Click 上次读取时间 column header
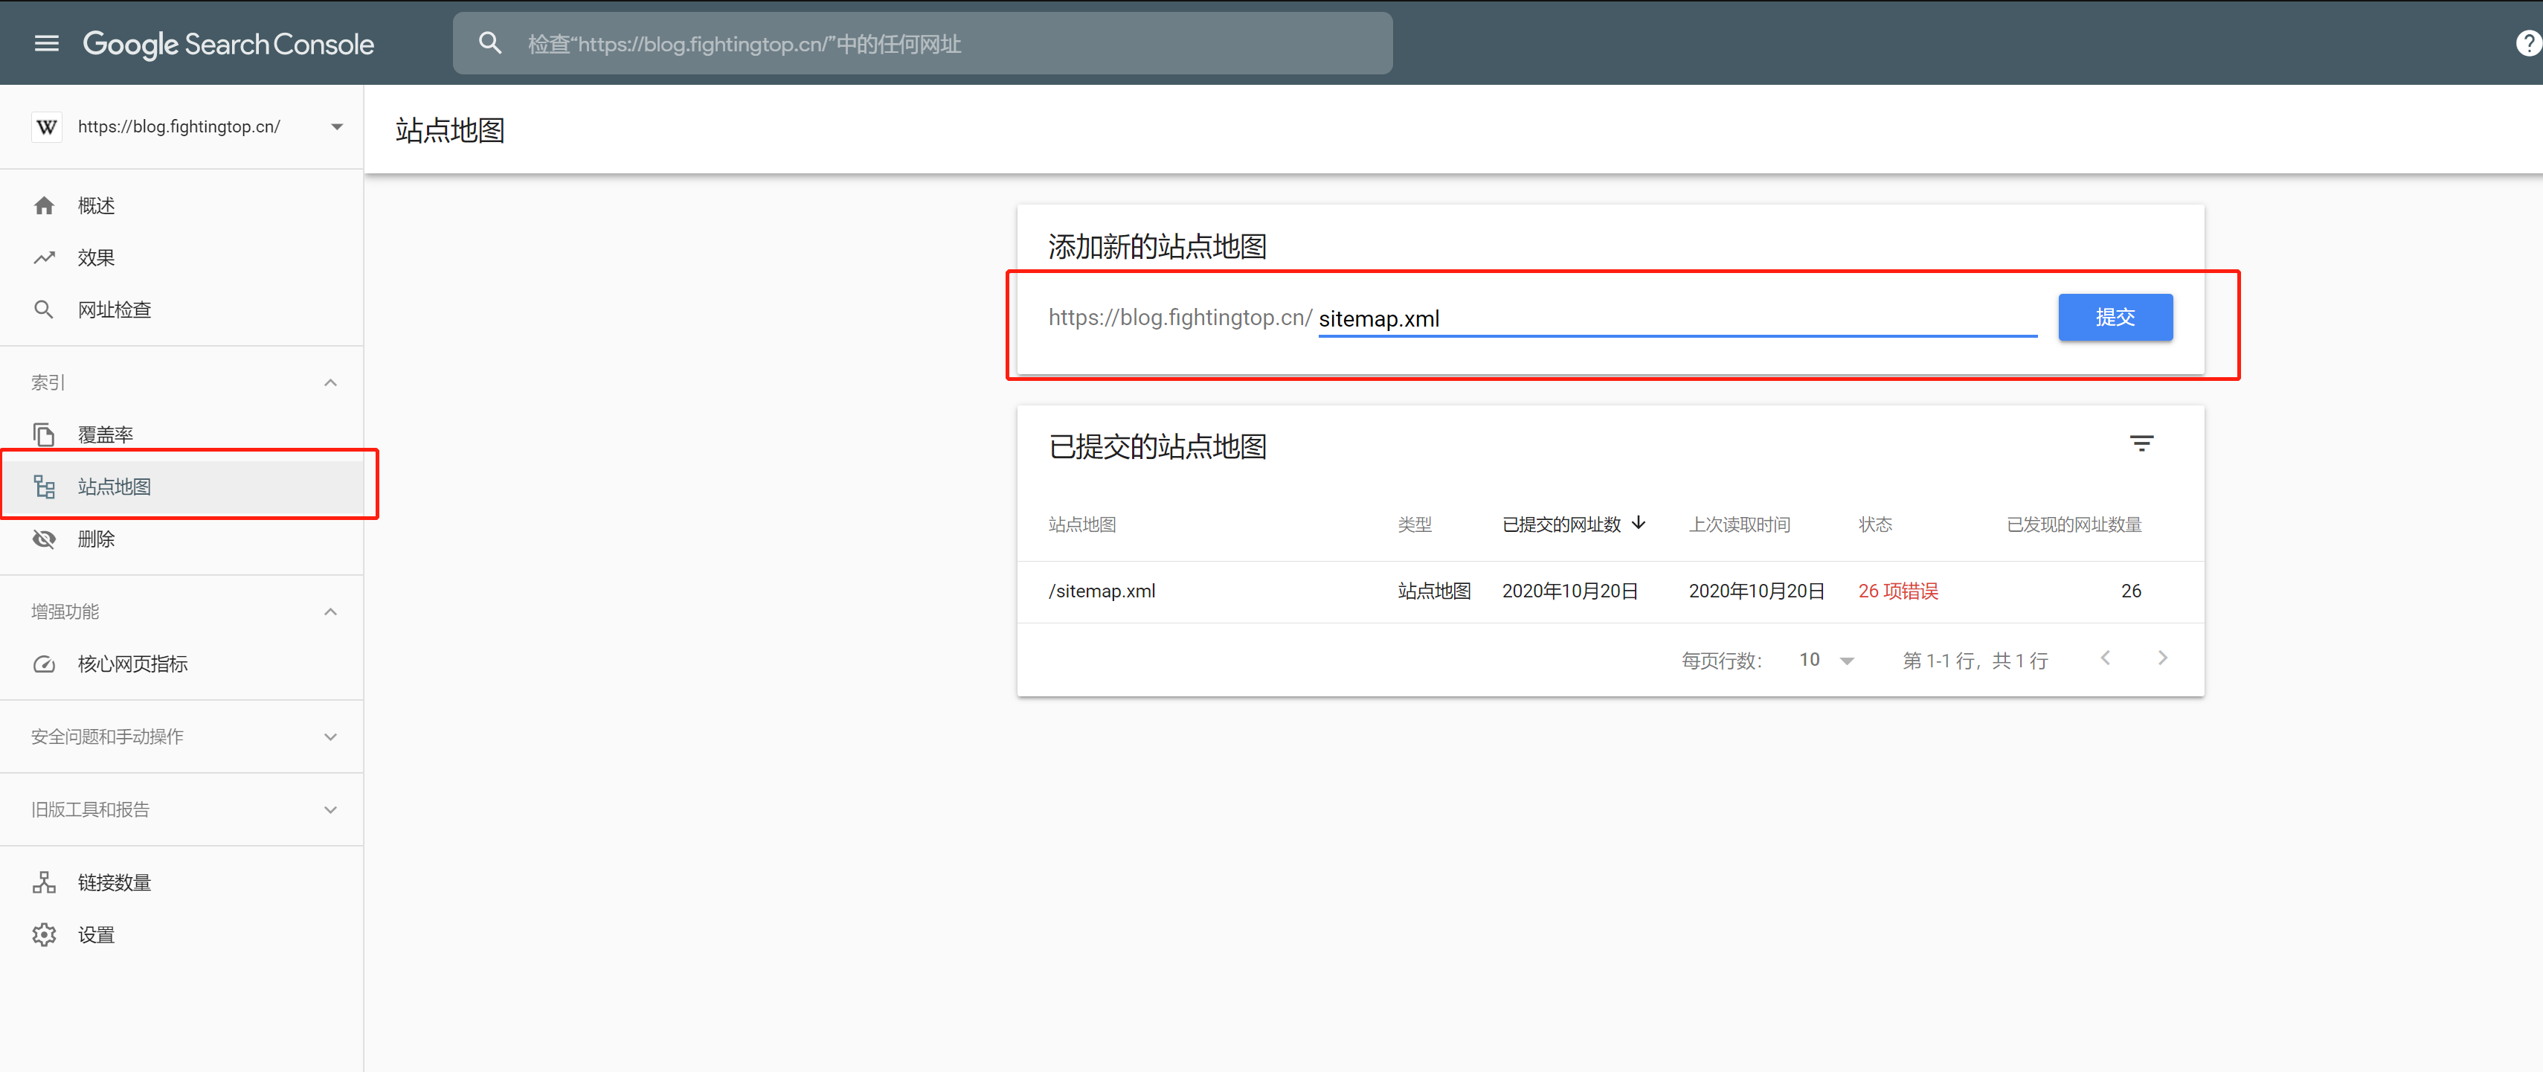 1738,524
